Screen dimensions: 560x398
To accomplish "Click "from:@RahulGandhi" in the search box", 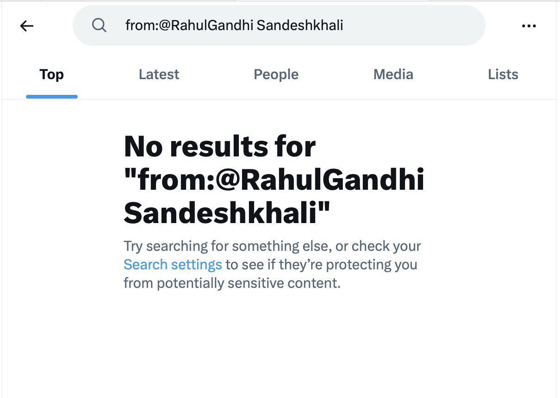I will click(189, 25).
